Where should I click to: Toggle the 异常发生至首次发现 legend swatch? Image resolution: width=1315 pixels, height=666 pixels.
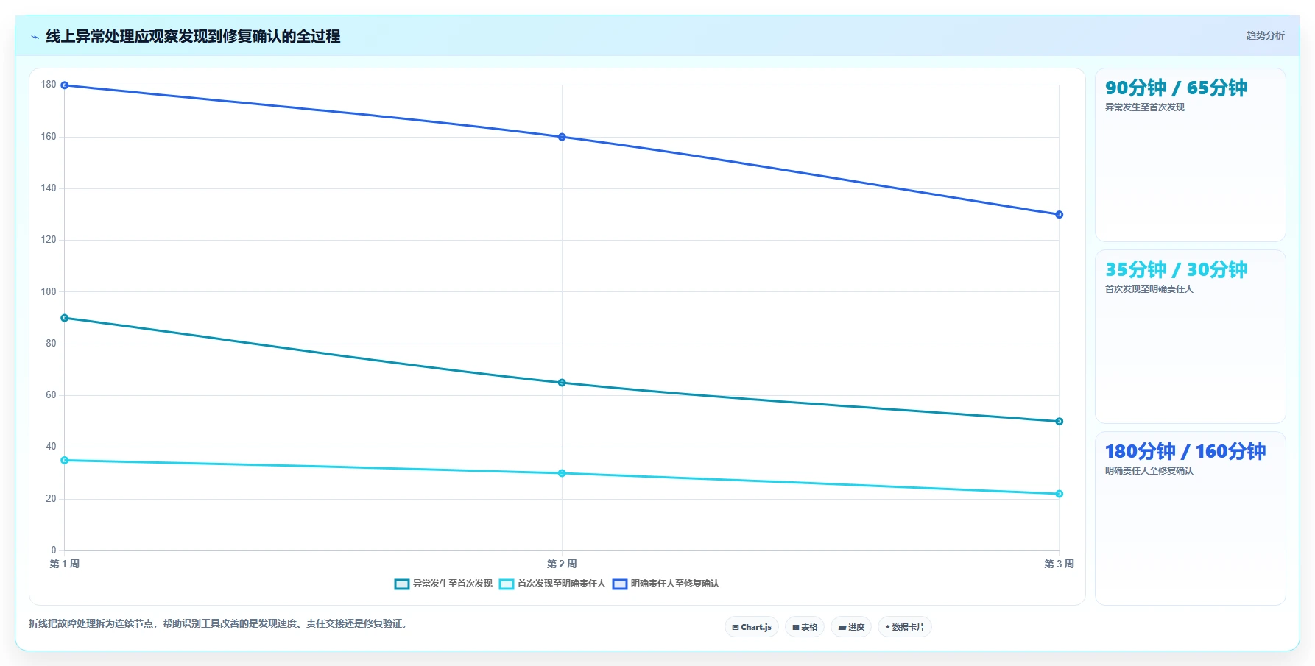pyautogui.click(x=402, y=584)
